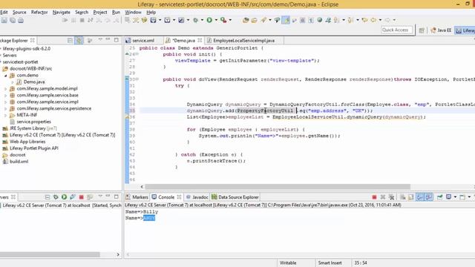Click the Remove Launch icon in Console
This screenshot has width=475, height=267.
[x=383, y=197]
